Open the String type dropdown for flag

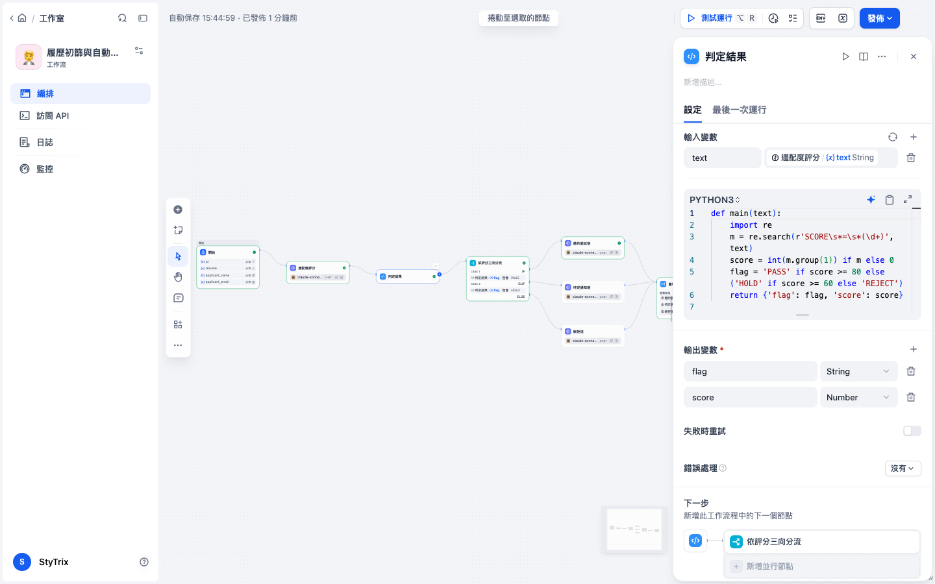(x=859, y=371)
